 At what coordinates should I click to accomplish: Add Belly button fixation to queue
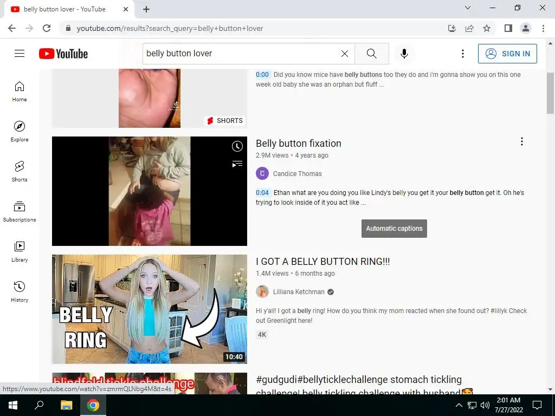237,164
